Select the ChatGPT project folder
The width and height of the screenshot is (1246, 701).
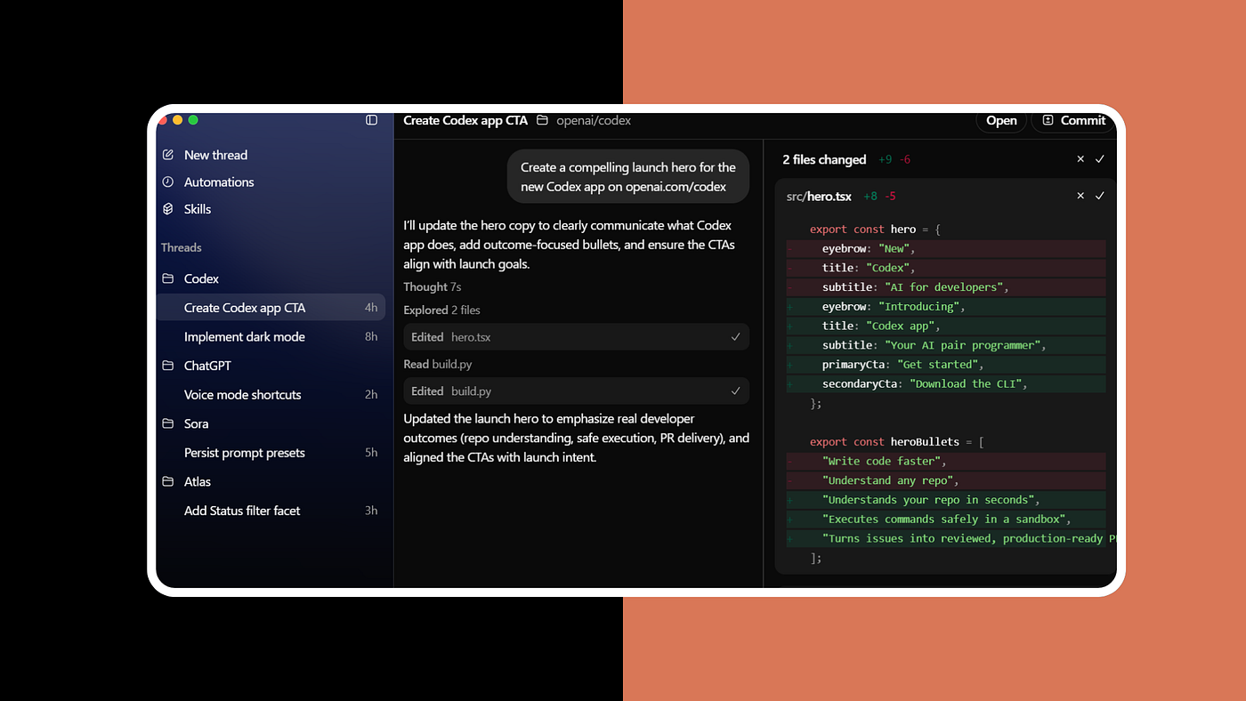(207, 366)
